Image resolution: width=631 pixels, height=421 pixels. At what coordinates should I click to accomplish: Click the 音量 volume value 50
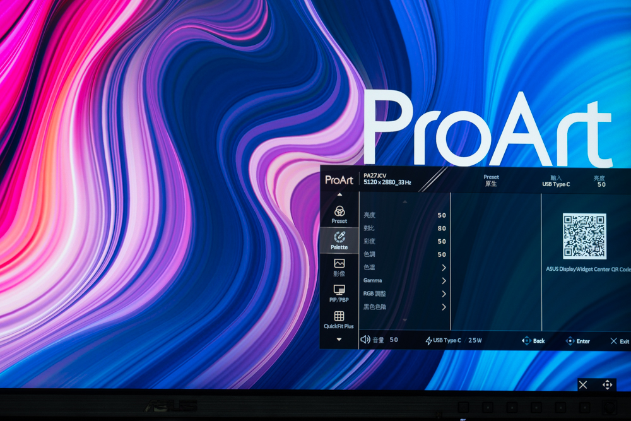pyautogui.click(x=394, y=340)
